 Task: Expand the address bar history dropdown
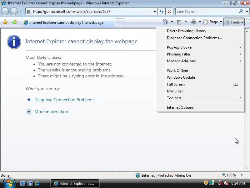pyautogui.click(x=155, y=12)
